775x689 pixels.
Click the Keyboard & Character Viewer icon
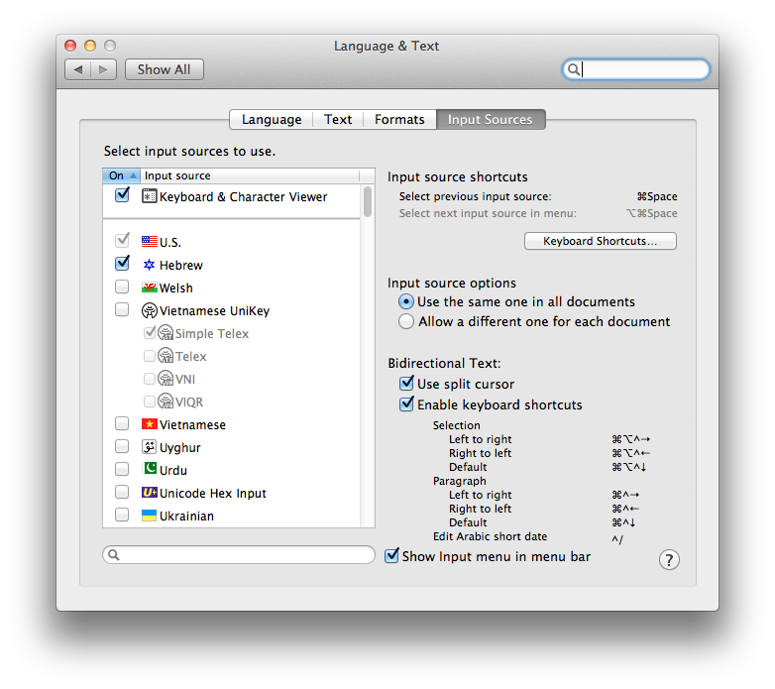tap(150, 196)
